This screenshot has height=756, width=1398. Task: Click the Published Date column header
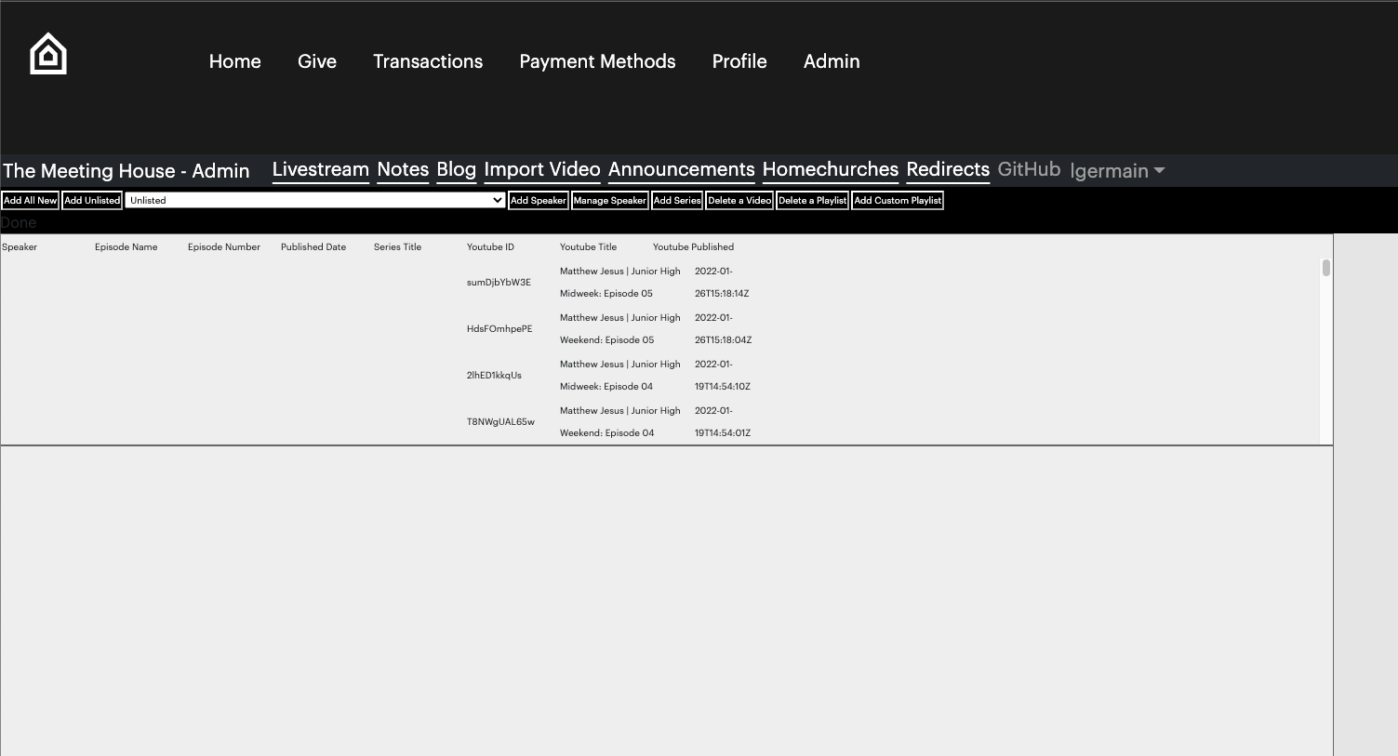313,247
